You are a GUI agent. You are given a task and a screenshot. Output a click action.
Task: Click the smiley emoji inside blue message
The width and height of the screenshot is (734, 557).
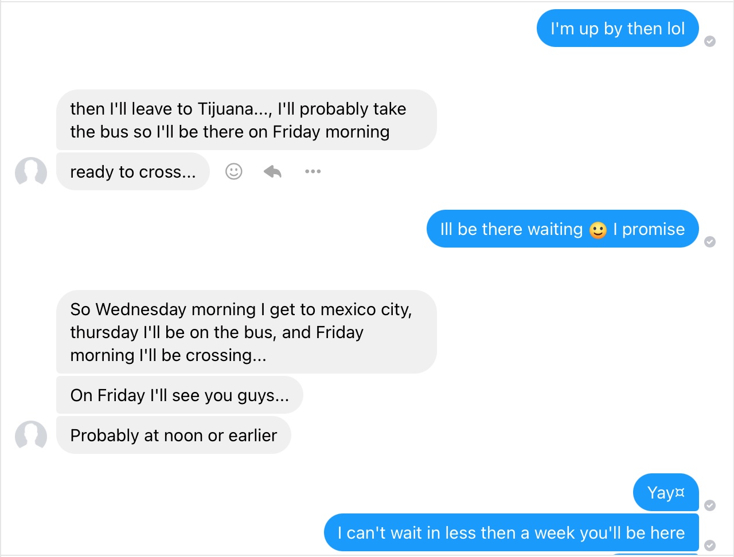598,230
